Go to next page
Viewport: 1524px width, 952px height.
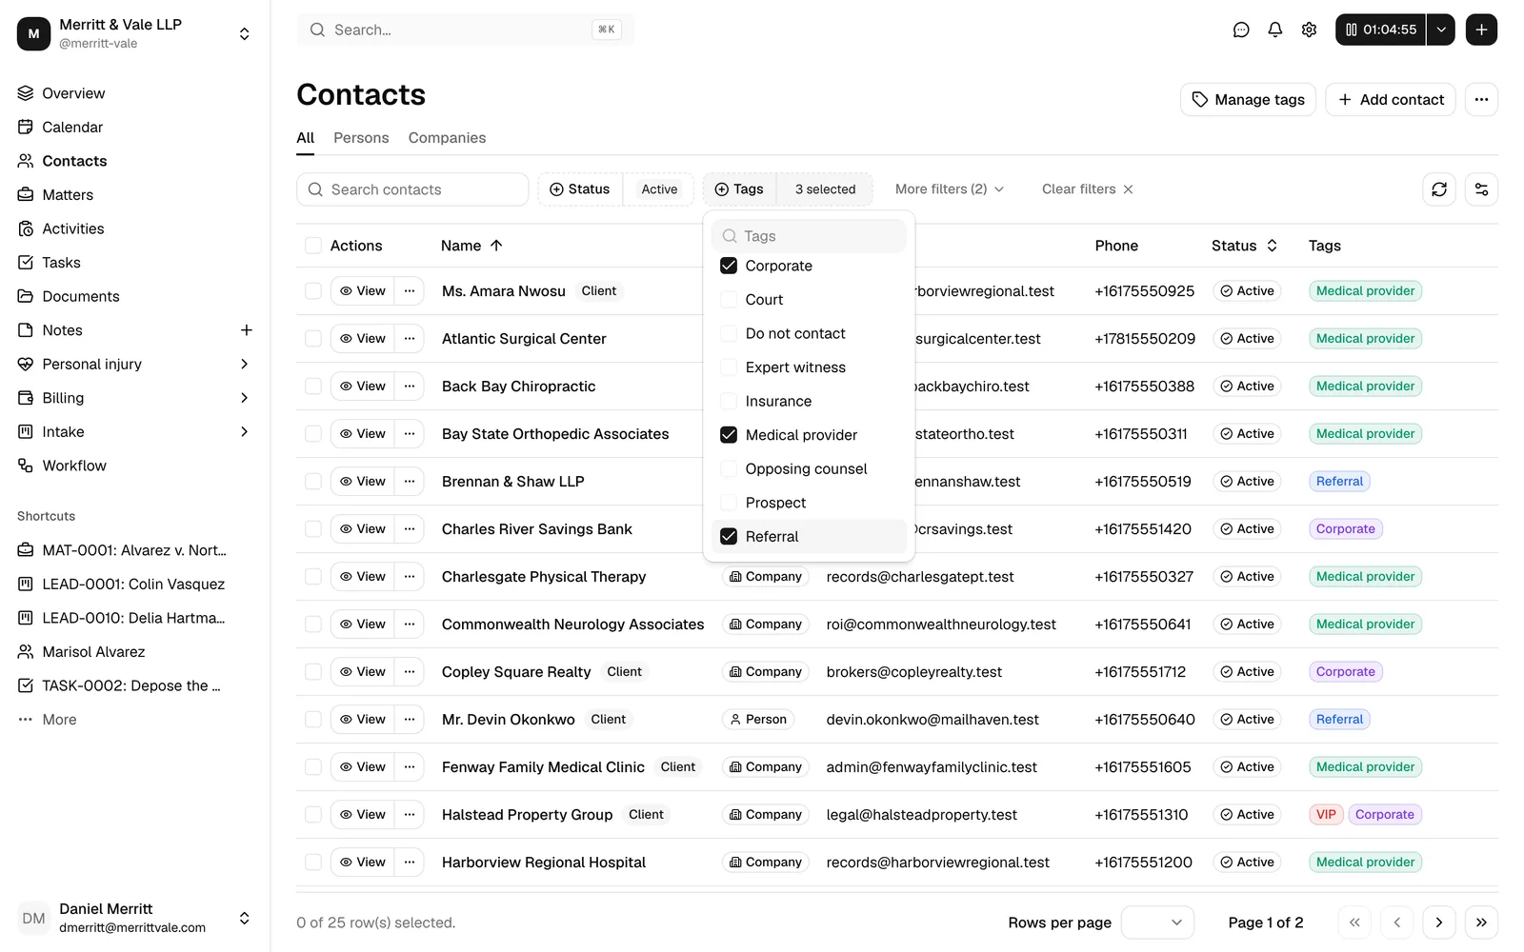click(x=1439, y=922)
